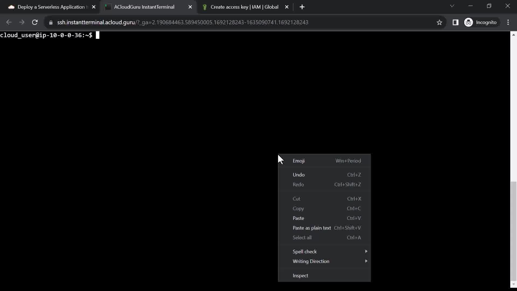Bookmark this page with the star icon
Viewport: 517px width, 291px height.
tap(439, 22)
